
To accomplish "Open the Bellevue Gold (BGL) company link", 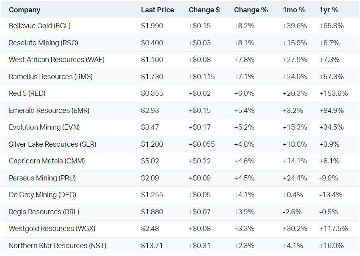I will coord(40,26).
